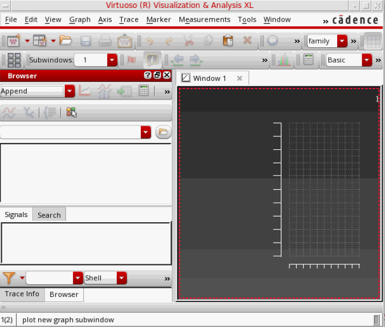Open results directory with folder button
The height and width of the screenshot is (327, 385).
(163, 132)
